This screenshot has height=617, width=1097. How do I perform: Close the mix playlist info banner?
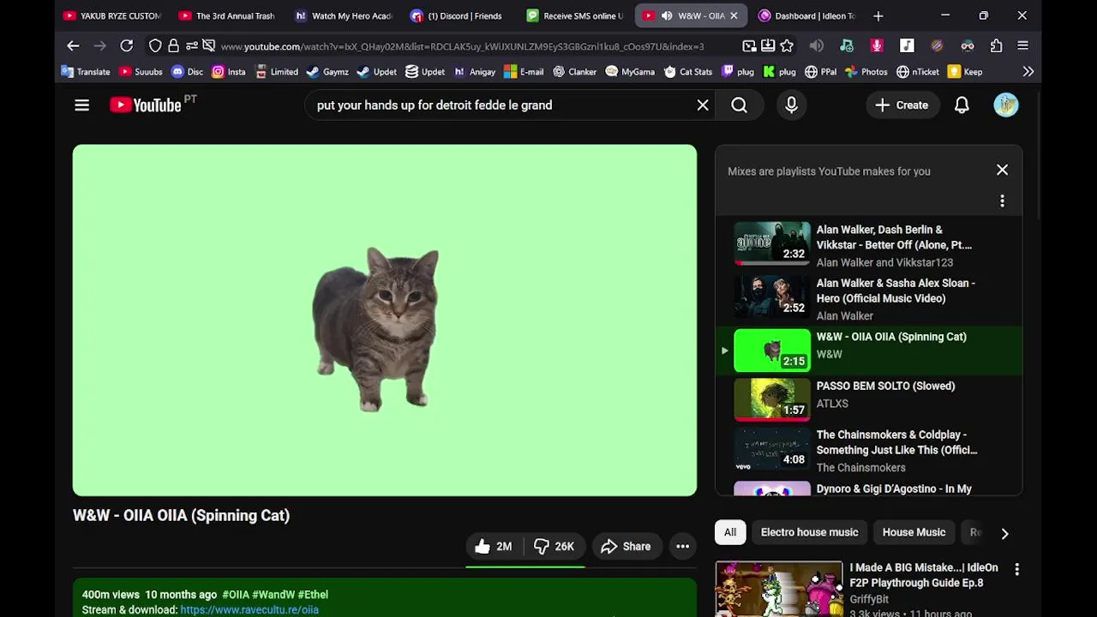(1002, 171)
